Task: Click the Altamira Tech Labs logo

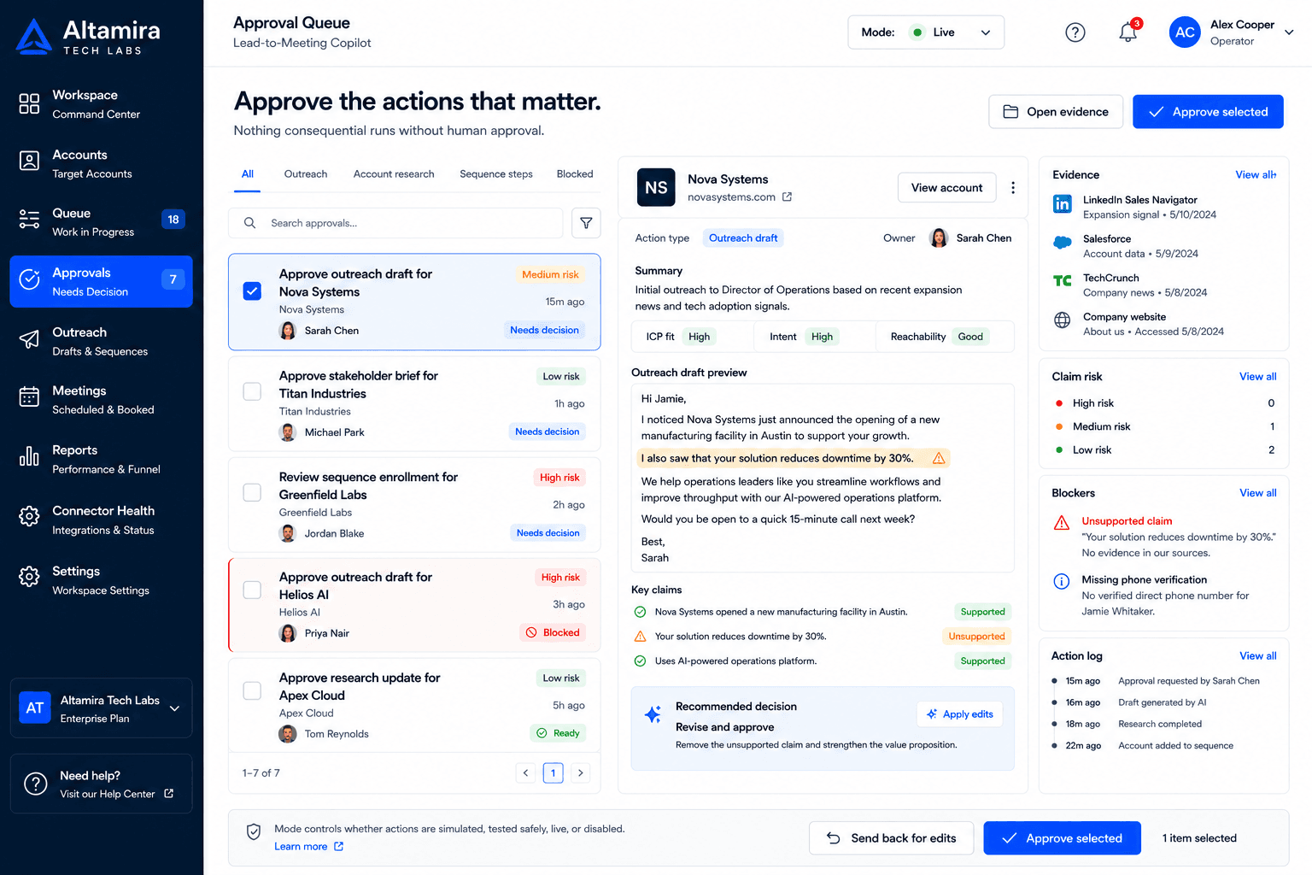Action: [x=89, y=37]
